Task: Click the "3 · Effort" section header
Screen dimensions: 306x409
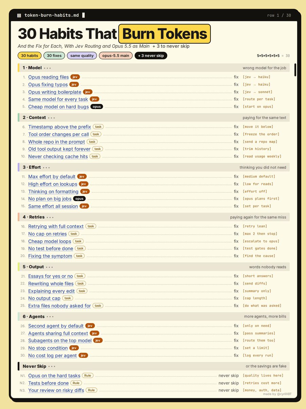Action: click(154, 167)
